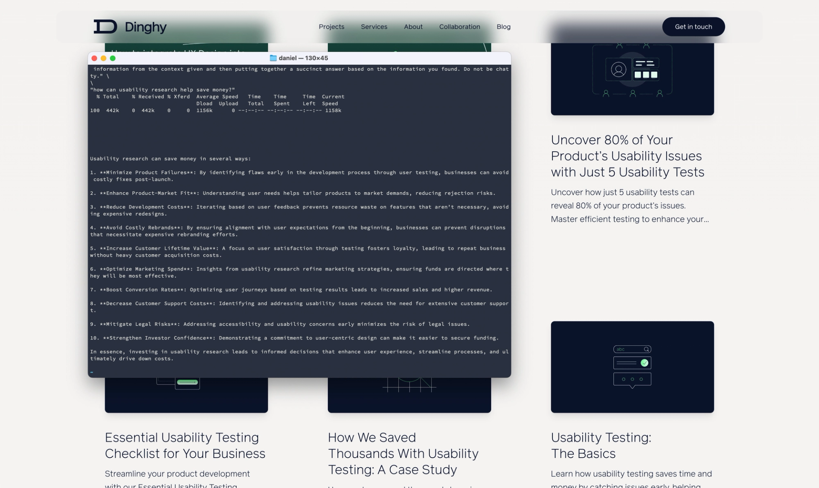
Task: Open the Blog nav link
Action: 503,26
